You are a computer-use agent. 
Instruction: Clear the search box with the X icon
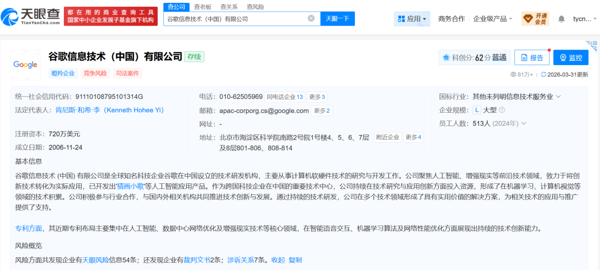(x=311, y=18)
